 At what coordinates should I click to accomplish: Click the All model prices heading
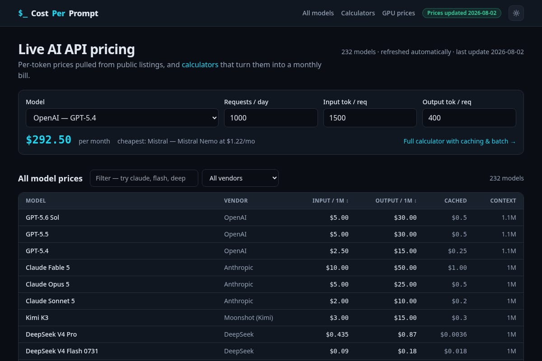pos(50,179)
